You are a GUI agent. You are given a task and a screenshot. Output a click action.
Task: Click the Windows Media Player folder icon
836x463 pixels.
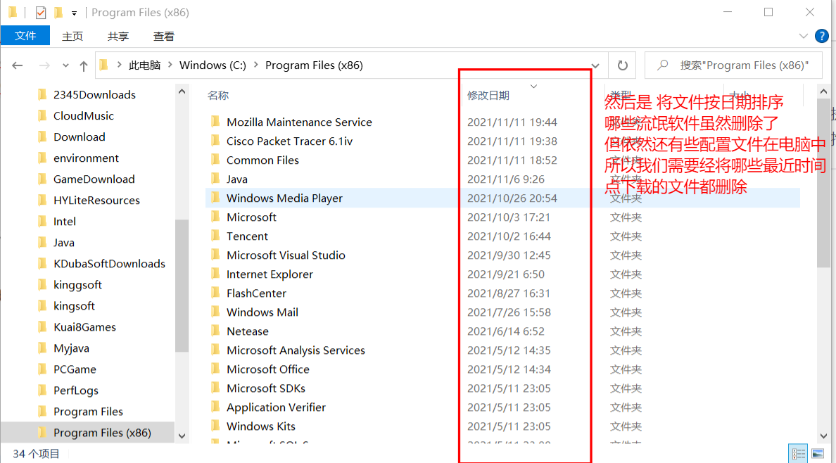click(215, 198)
